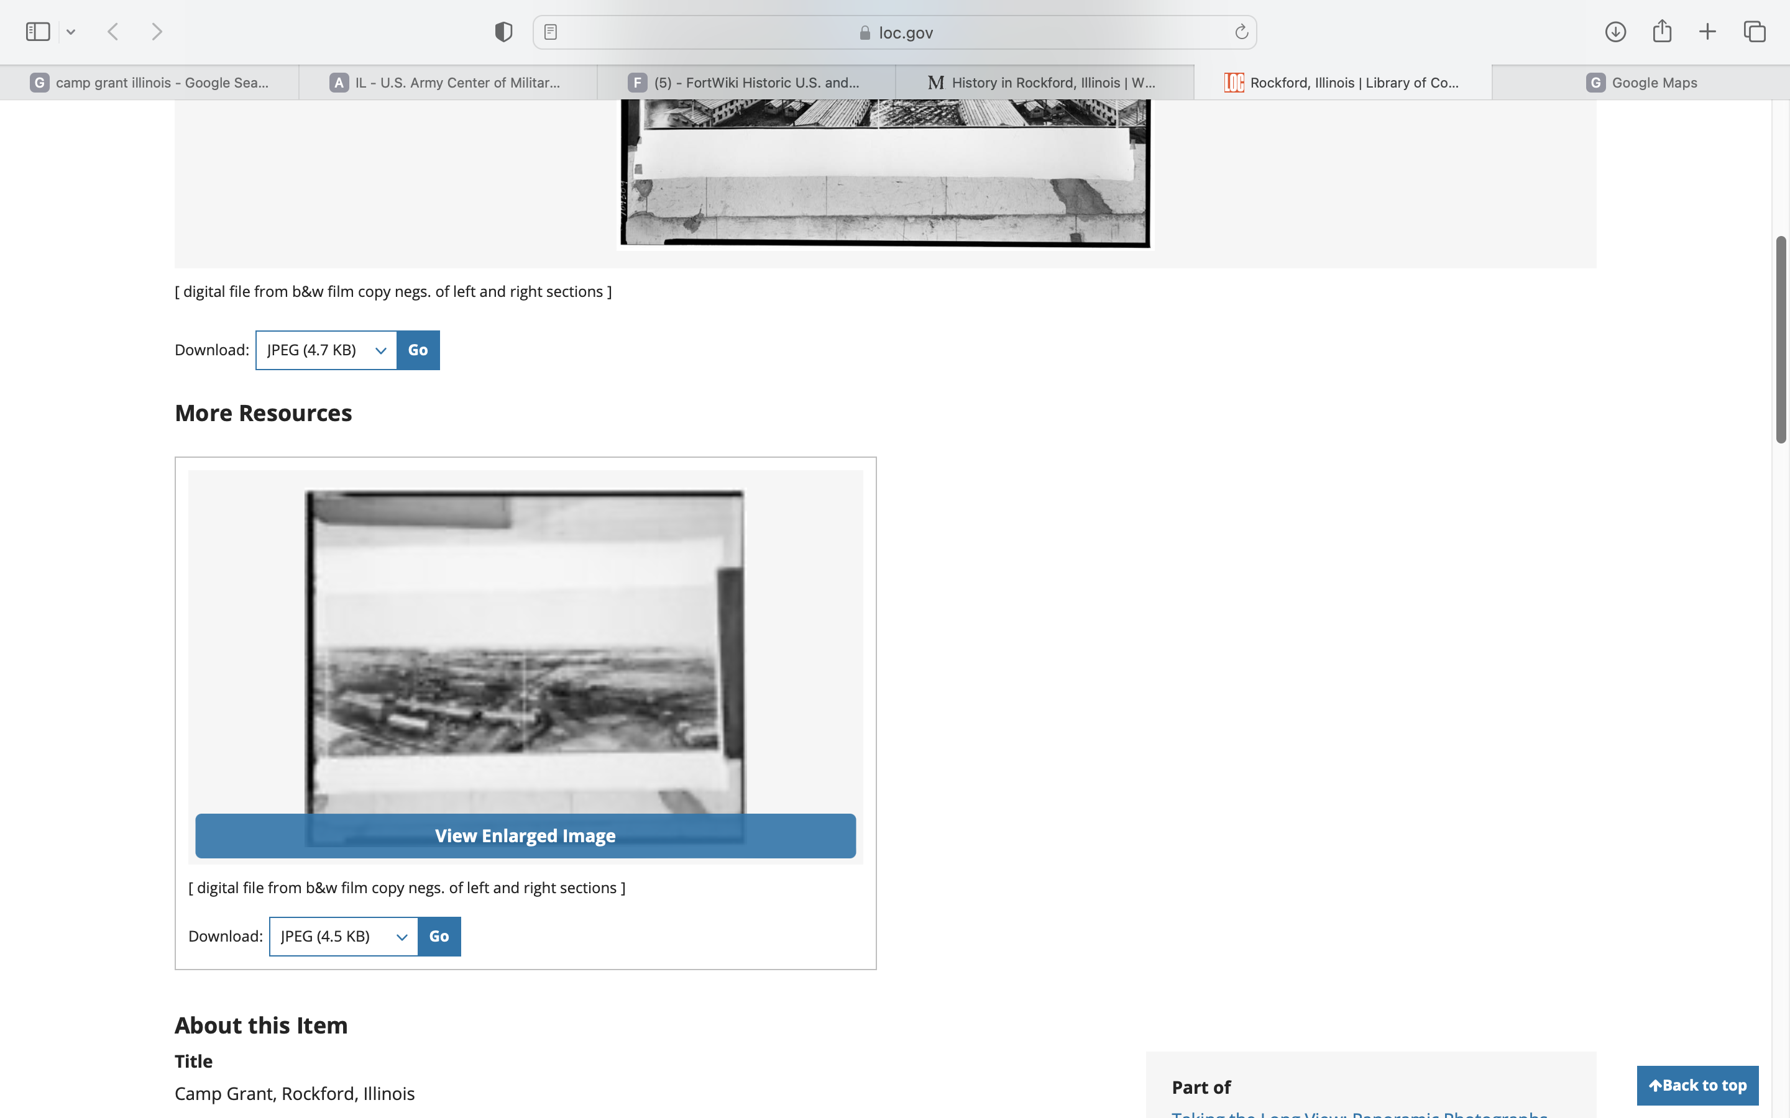The image size is (1790, 1118).
Task: Click the forward navigation arrow
Action: tap(157, 32)
